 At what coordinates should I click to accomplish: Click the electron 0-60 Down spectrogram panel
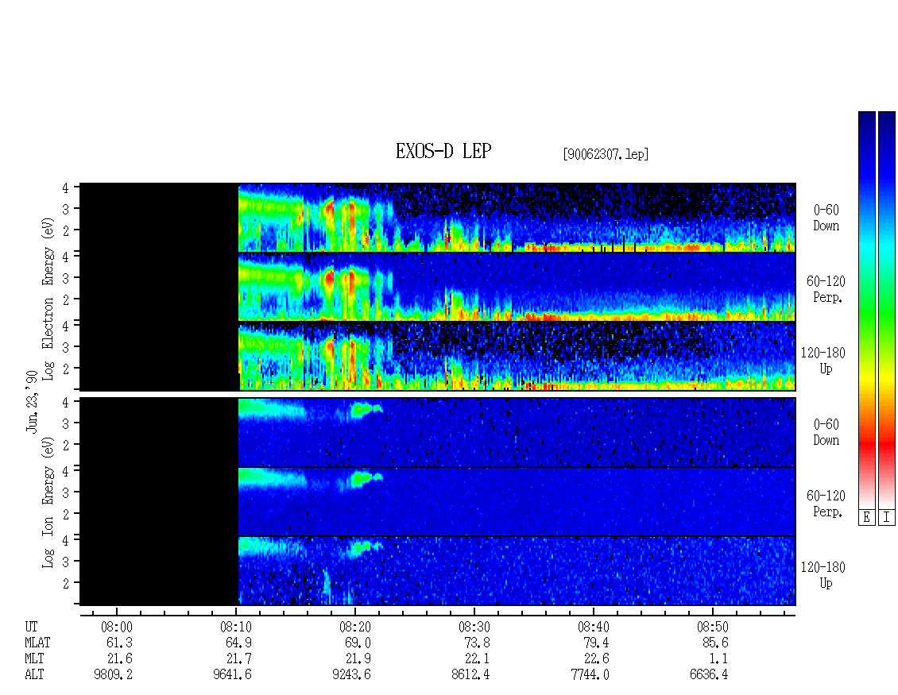[x=438, y=218]
